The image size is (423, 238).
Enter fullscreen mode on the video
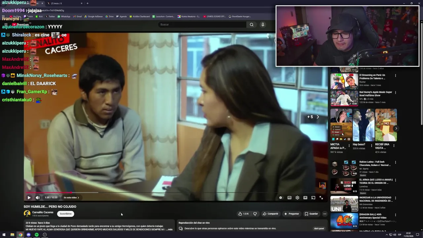click(321, 198)
